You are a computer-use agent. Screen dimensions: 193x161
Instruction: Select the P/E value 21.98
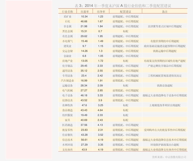[84, 26]
